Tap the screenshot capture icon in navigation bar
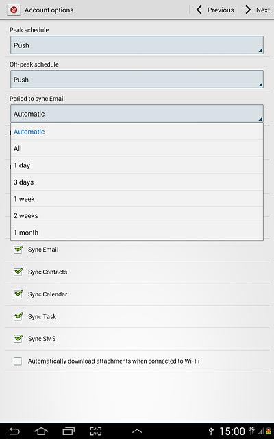The width and height of the screenshot is (274, 439). (96, 431)
